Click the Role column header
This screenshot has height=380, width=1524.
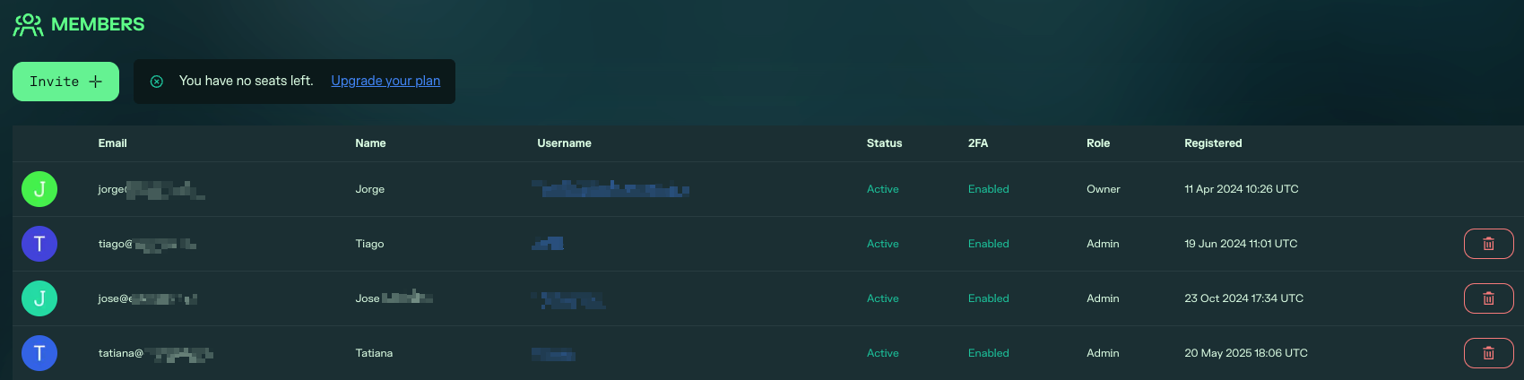1098,143
